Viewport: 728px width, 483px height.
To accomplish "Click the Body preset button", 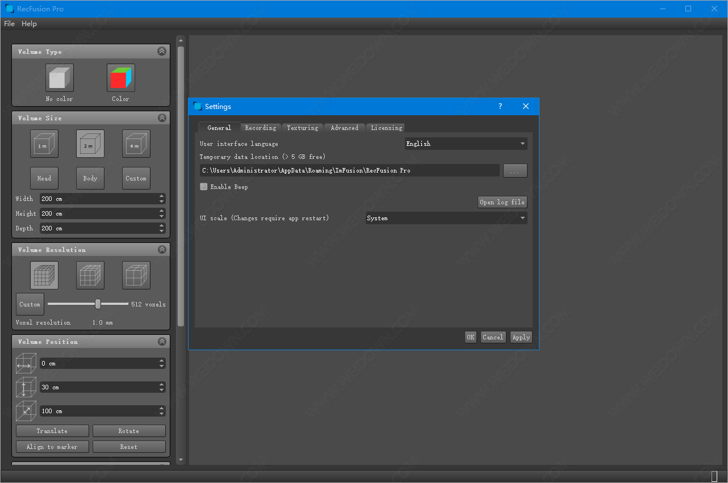I will pyautogui.click(x=90, y=178).
